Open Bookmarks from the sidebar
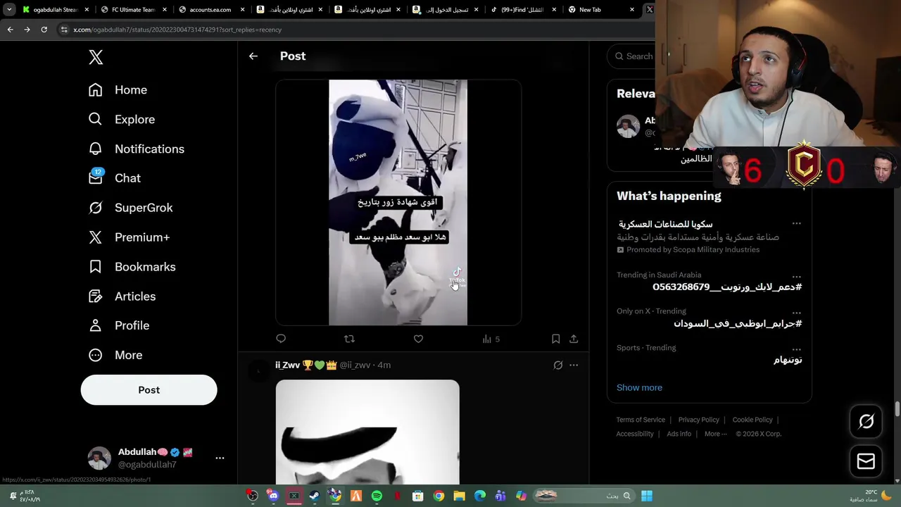The height and width of the screenshot is (507, 901). (x=132, y=267)
